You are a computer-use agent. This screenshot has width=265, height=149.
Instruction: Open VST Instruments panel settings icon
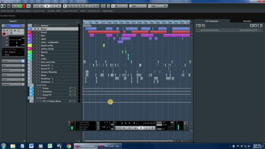(260, 26)
